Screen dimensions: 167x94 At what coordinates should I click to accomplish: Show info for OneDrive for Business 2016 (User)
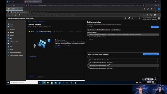tap(157, 68)
